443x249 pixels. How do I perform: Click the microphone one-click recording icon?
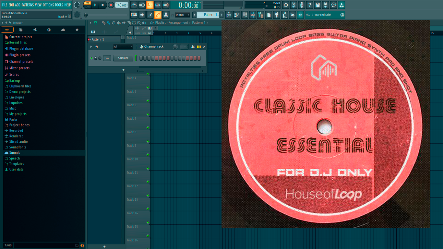(x=302, y=5)
